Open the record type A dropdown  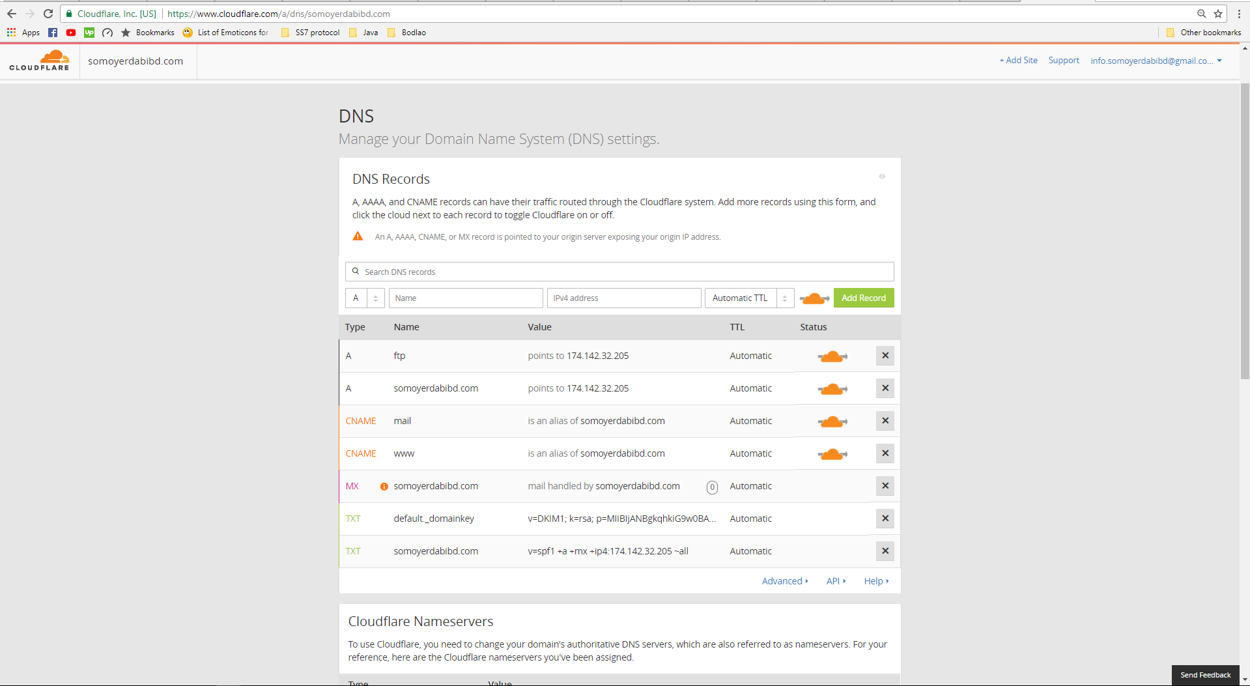[365, 298]
